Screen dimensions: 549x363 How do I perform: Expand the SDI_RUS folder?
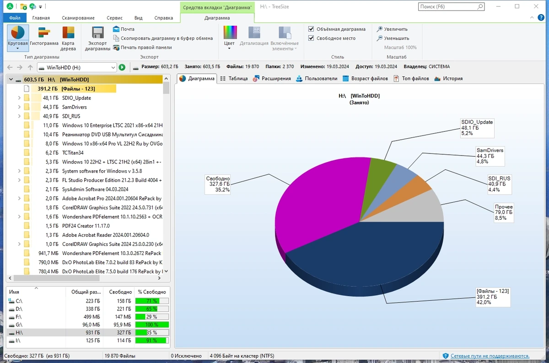tap(19, 116)
